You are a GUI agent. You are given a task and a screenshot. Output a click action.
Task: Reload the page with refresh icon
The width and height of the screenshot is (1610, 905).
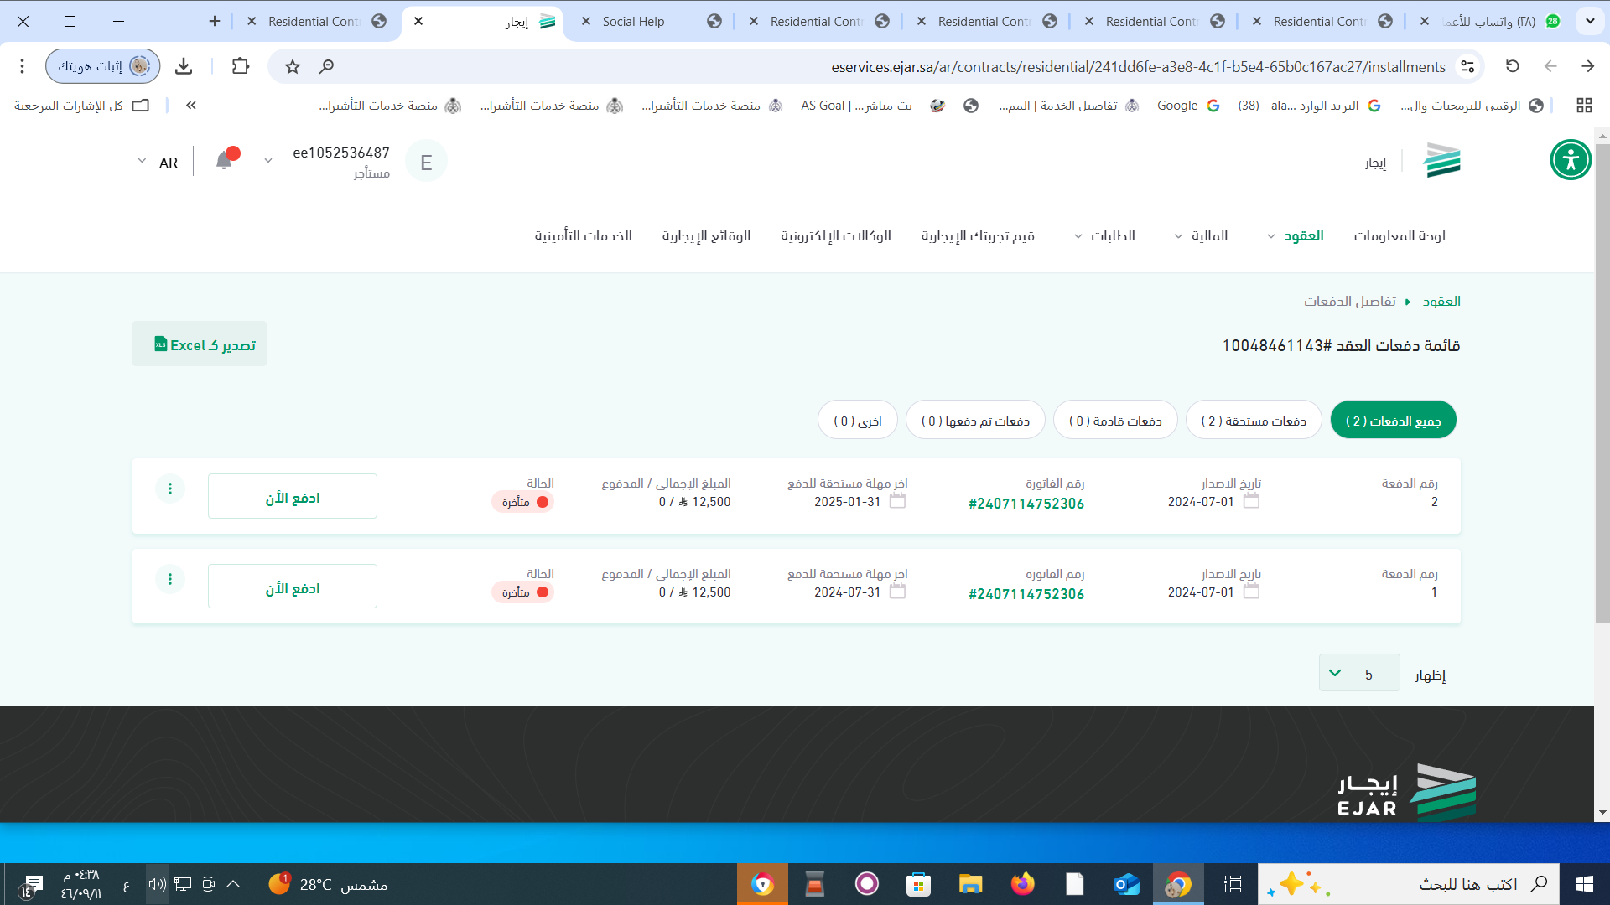[x=1512, y=66]
